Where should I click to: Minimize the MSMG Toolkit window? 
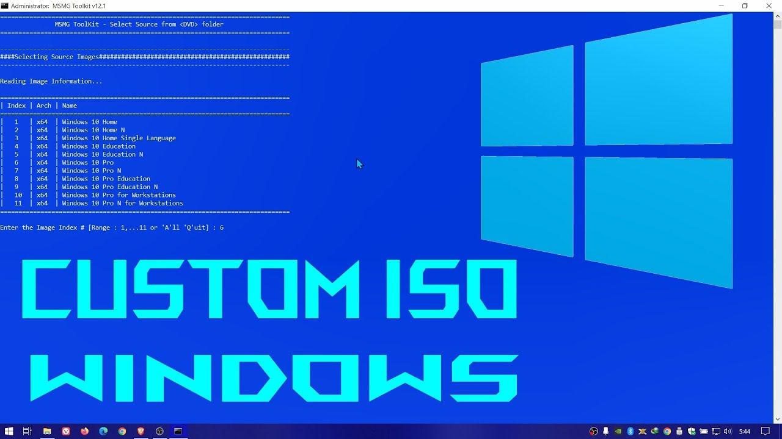tap(722, 5)
